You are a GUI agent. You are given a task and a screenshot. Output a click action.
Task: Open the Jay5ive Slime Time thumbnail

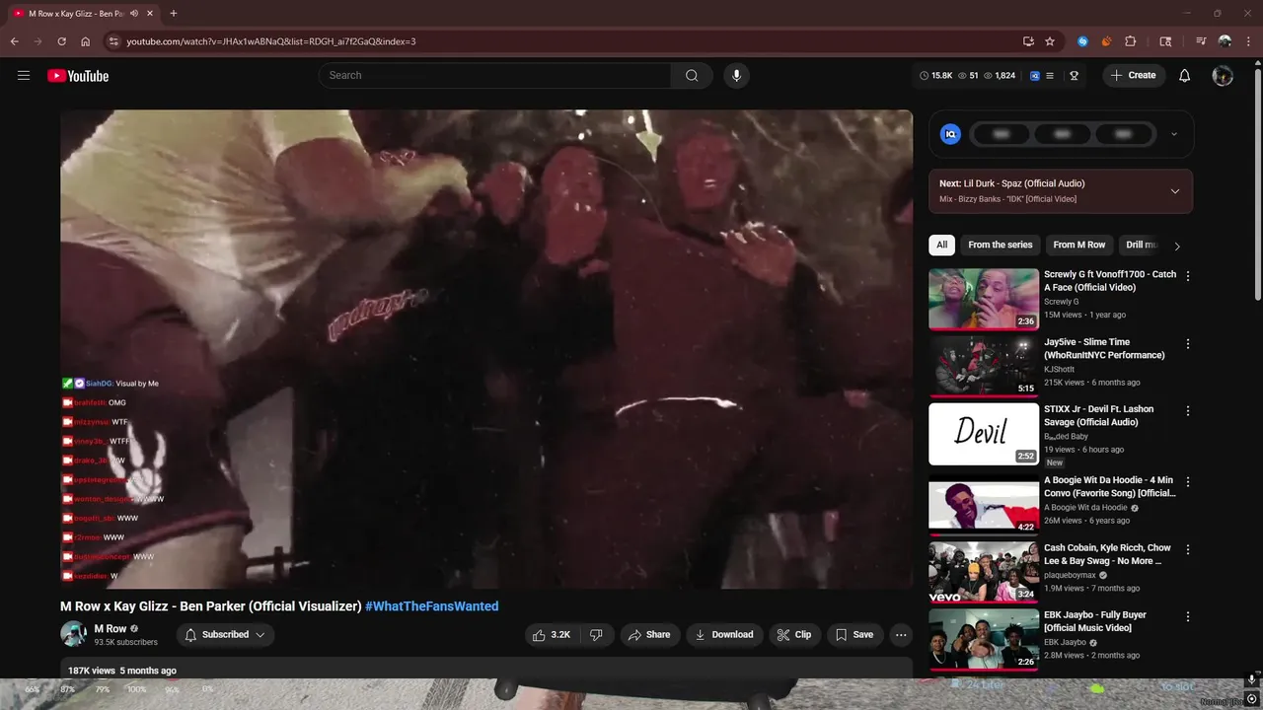point(984,366)
